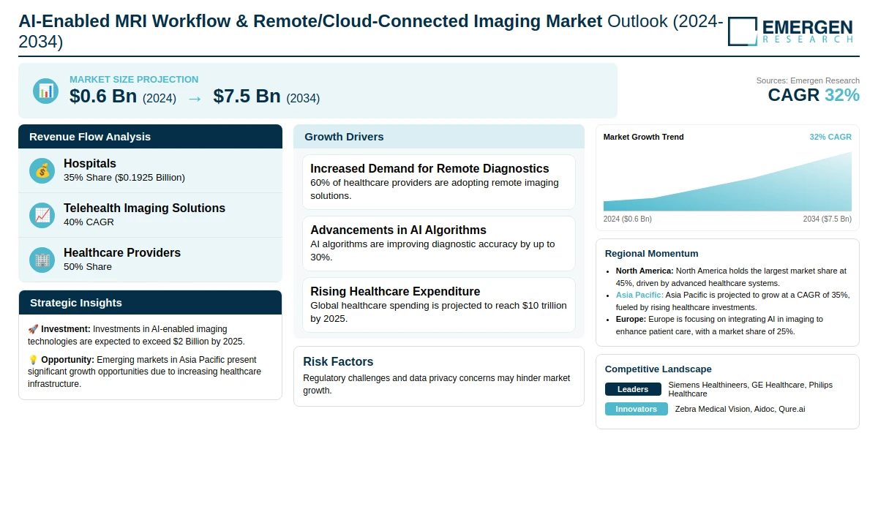Select Advancements in AI Algorithms card
This screenshot has height=512, width=878.
coord(438,244)
